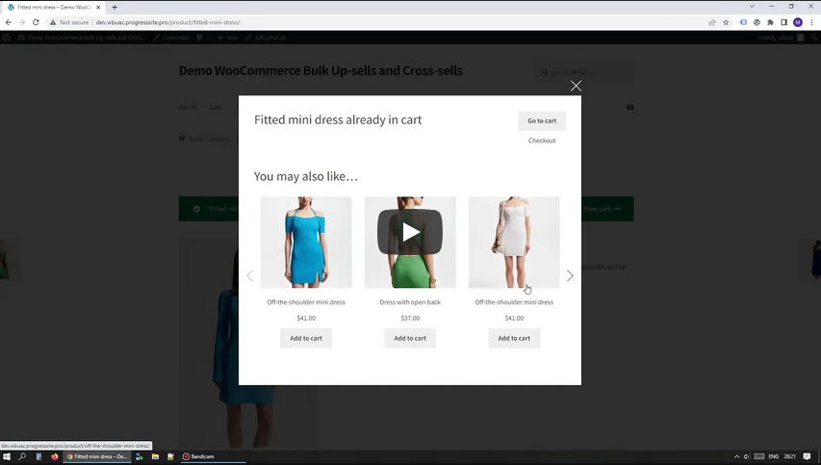This screenshot has height=465, width=821.
Task: Open the Windows notification center
Action: point(807,456)
